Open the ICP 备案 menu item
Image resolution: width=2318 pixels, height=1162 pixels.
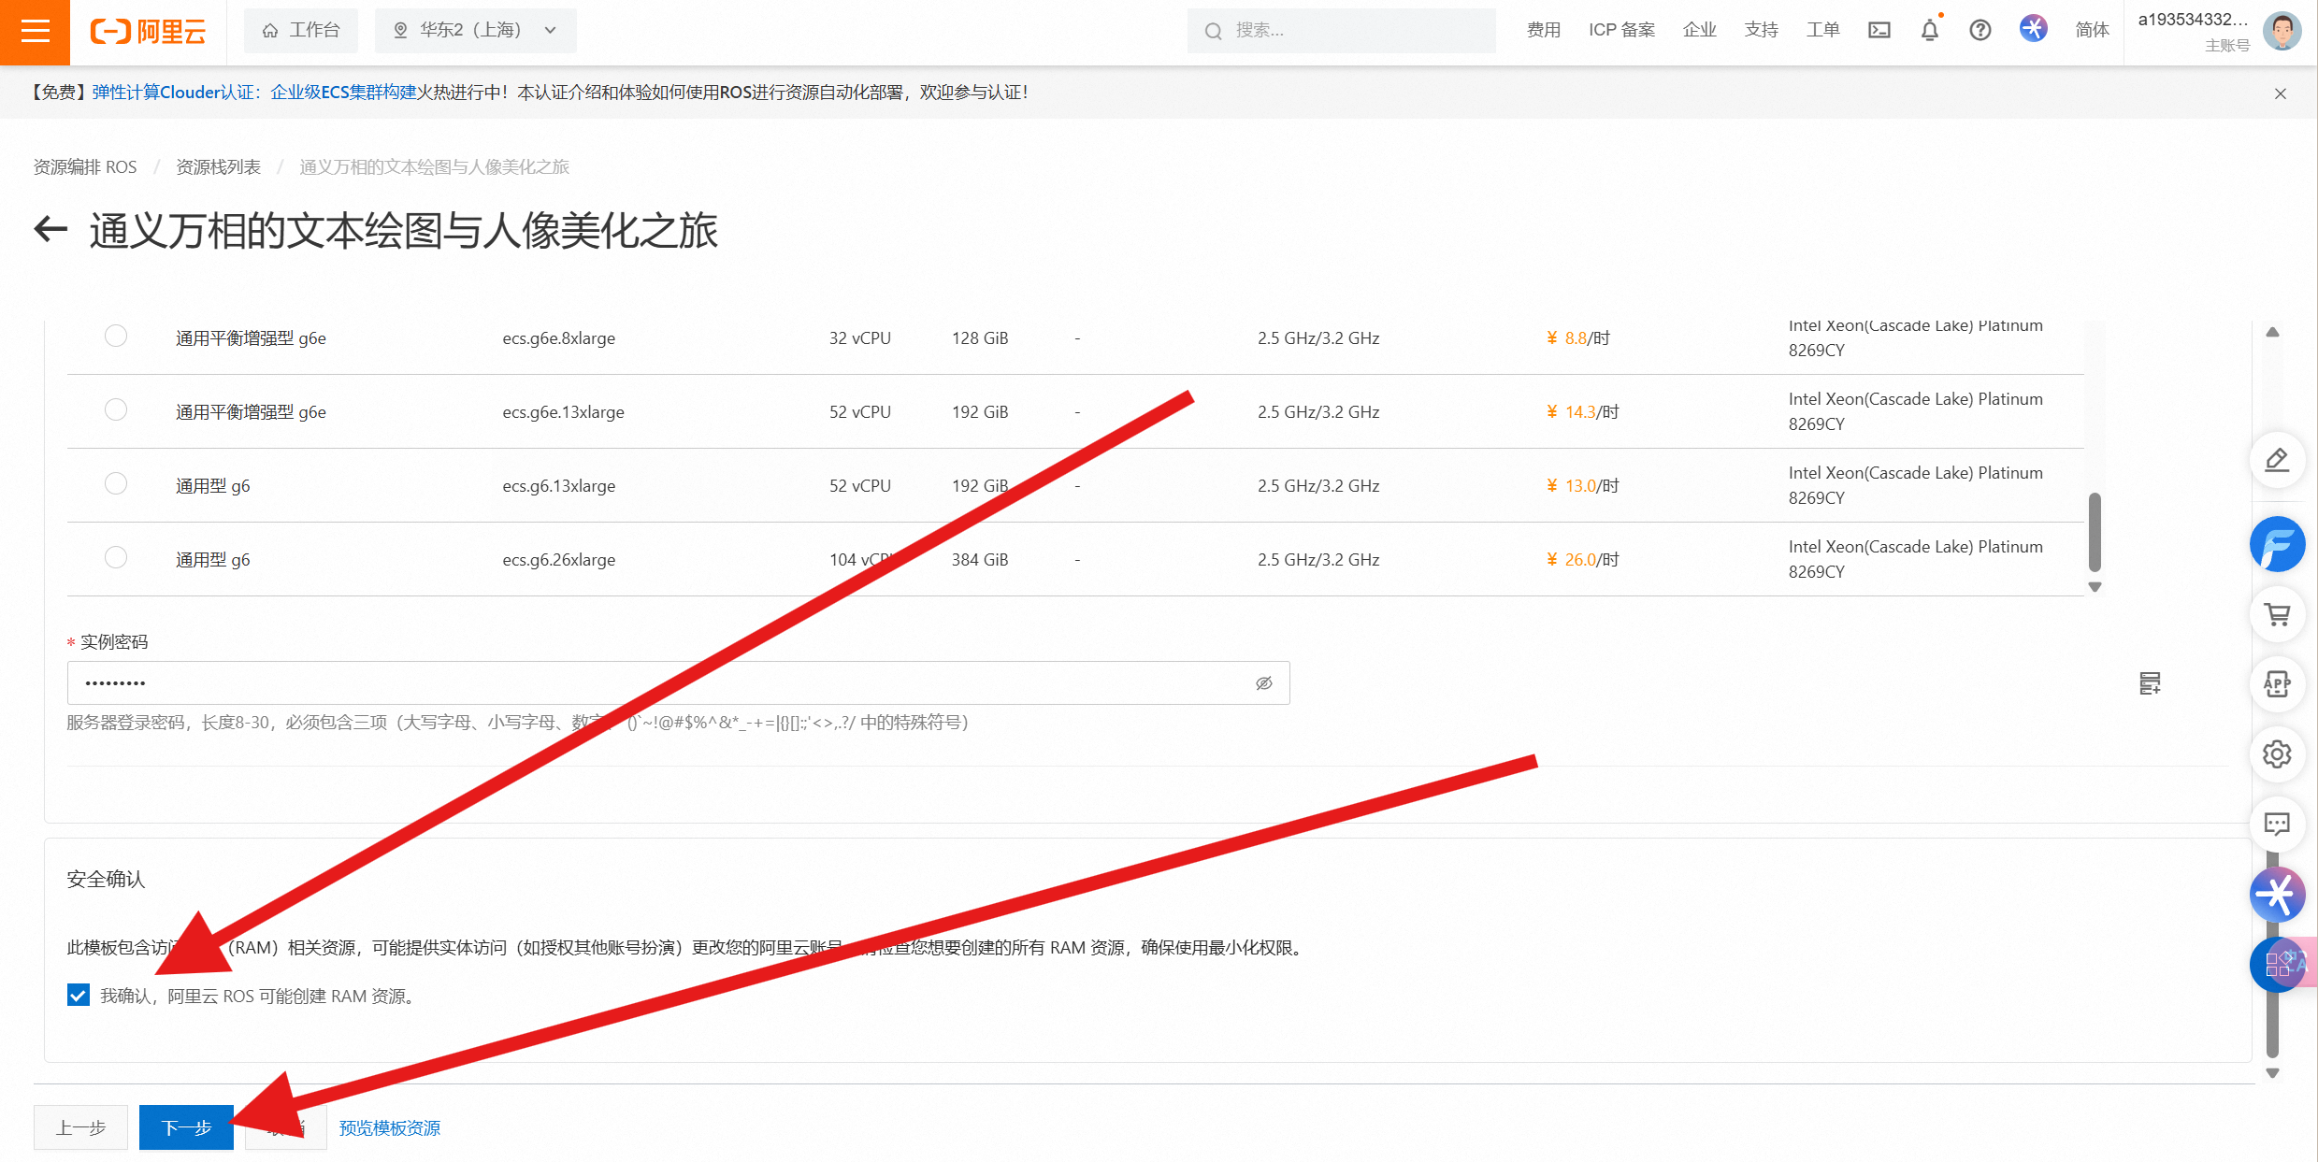1621,31
